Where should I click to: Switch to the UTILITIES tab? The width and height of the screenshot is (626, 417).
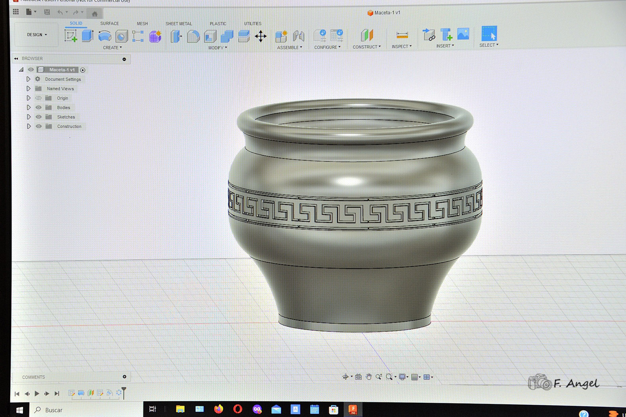(x=252, y=24)
